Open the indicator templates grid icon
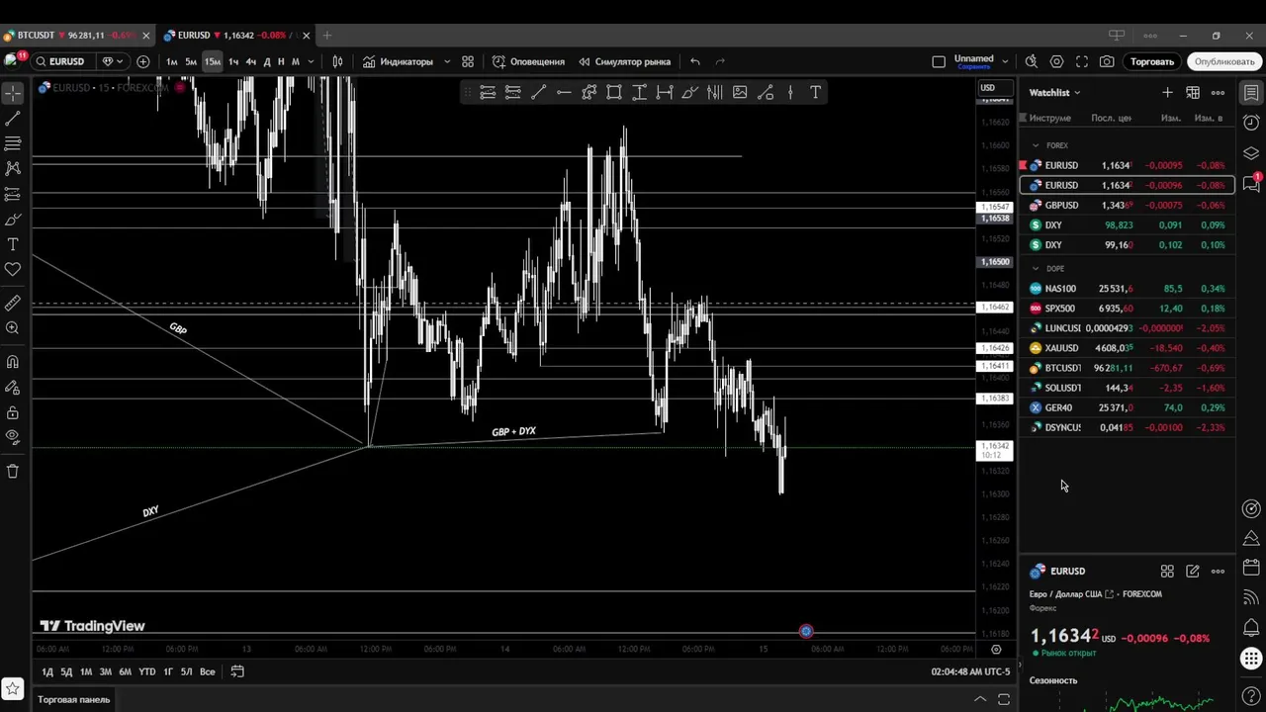The height and width of the screenshot is (712, 1266). point(468,61)
